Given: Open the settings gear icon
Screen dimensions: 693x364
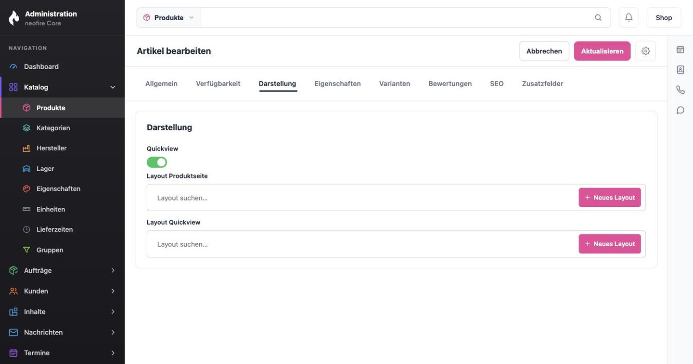Looking at the screenshot, I should pyautogui.click(x=645, y=51).
